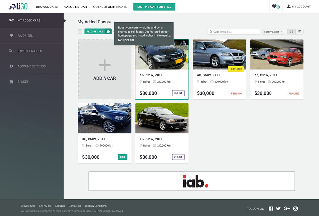Click the magnifier icon beside Saved Searches
Viewport: 319px width, 216px height.
11,51
